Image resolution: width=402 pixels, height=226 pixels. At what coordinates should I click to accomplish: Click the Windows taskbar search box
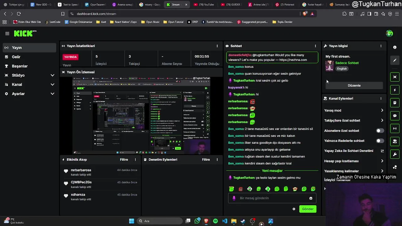pos(160,221)
